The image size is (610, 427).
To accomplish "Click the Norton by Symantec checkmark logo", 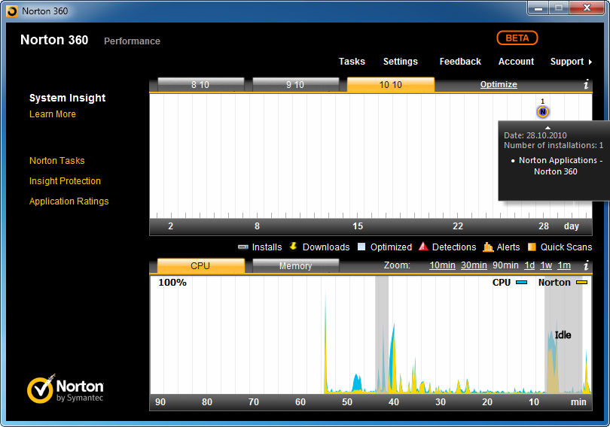I will click(x=41, y=389).
